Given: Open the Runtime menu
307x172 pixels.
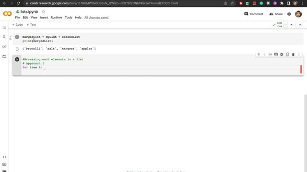Looking at the screenshot, I should pyautogui.click(x=57, y=18).
